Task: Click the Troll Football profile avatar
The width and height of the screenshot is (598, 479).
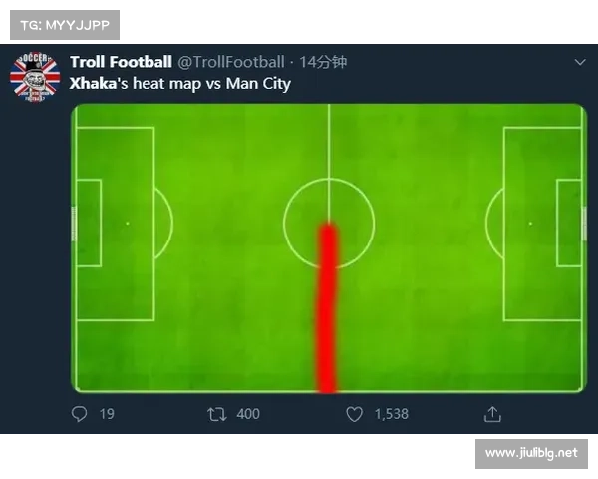Action: (x=35, y=74)
